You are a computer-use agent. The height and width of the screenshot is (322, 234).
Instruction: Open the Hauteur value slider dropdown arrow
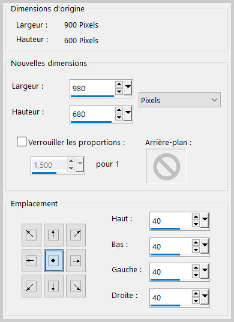[128, 113]
